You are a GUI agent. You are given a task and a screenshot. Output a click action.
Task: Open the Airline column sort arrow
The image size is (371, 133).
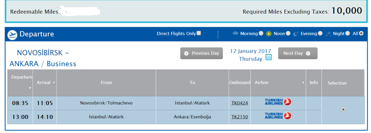coord(303,83)
